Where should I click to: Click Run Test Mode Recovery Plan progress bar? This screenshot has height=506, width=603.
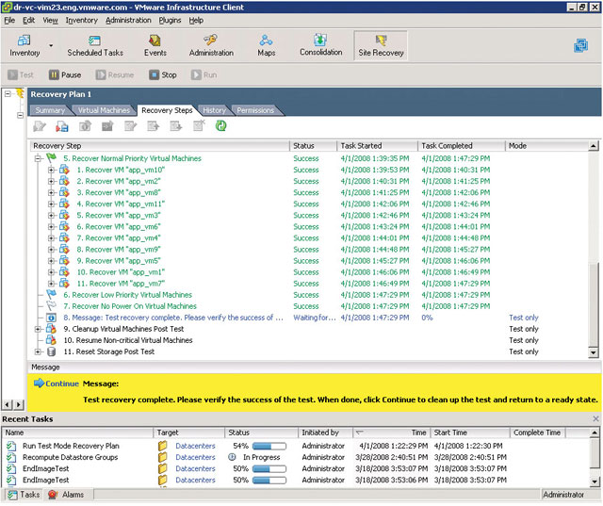[269, 446]
